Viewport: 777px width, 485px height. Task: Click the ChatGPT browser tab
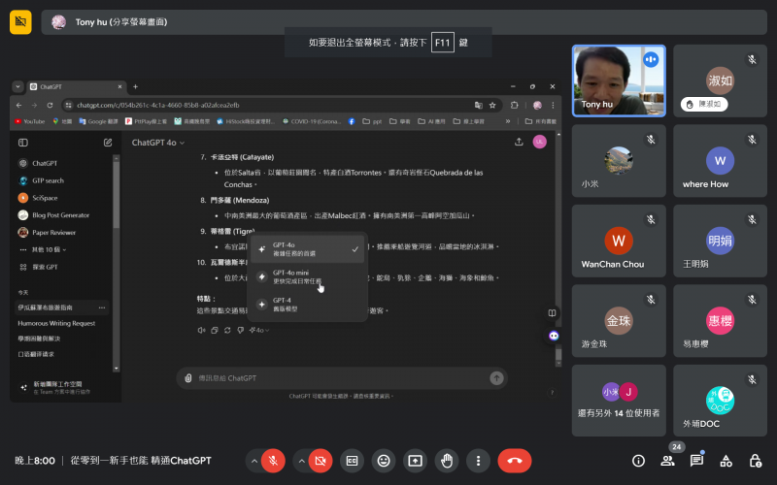[x=76, y=86]
